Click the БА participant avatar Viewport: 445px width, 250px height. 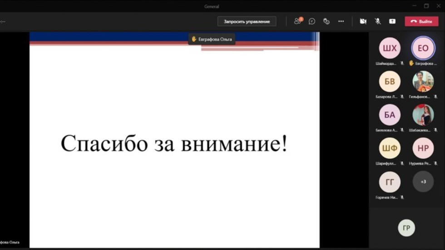390,115
